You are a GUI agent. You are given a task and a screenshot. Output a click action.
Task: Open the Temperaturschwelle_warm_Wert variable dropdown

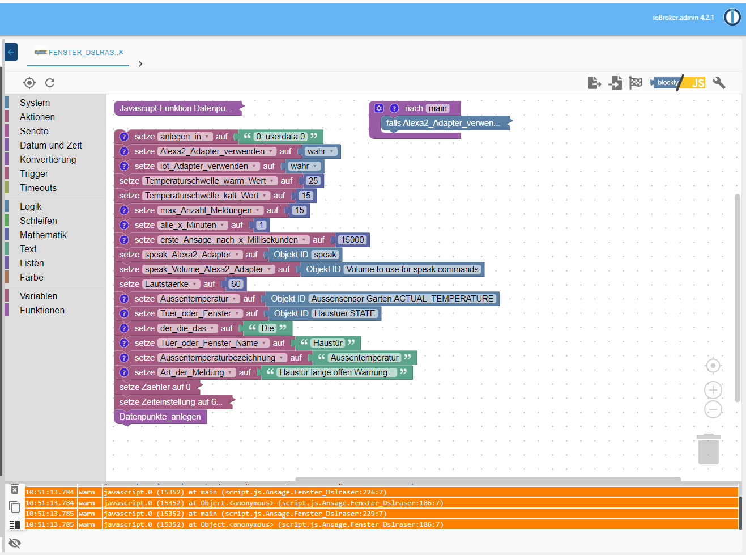click(210, 181)
